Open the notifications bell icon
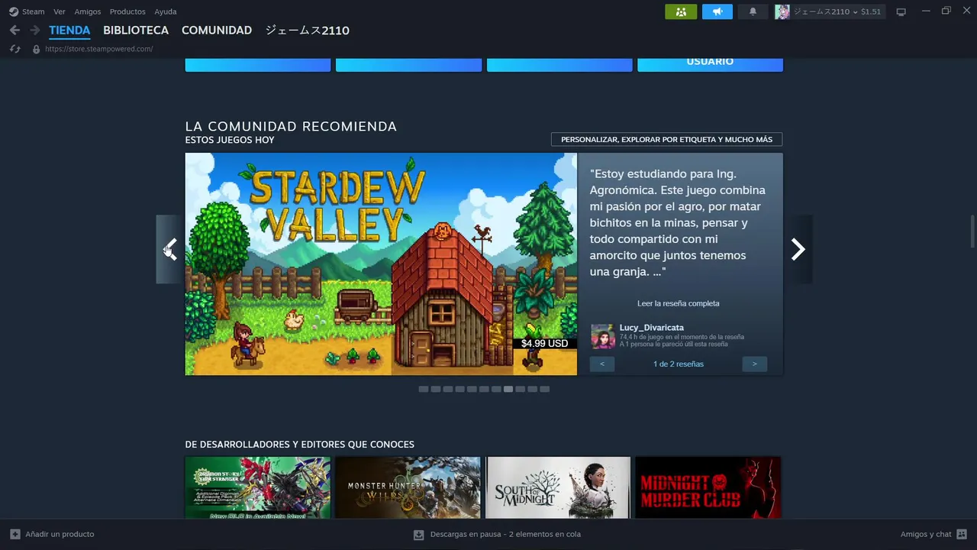 (x=753, y=11)
